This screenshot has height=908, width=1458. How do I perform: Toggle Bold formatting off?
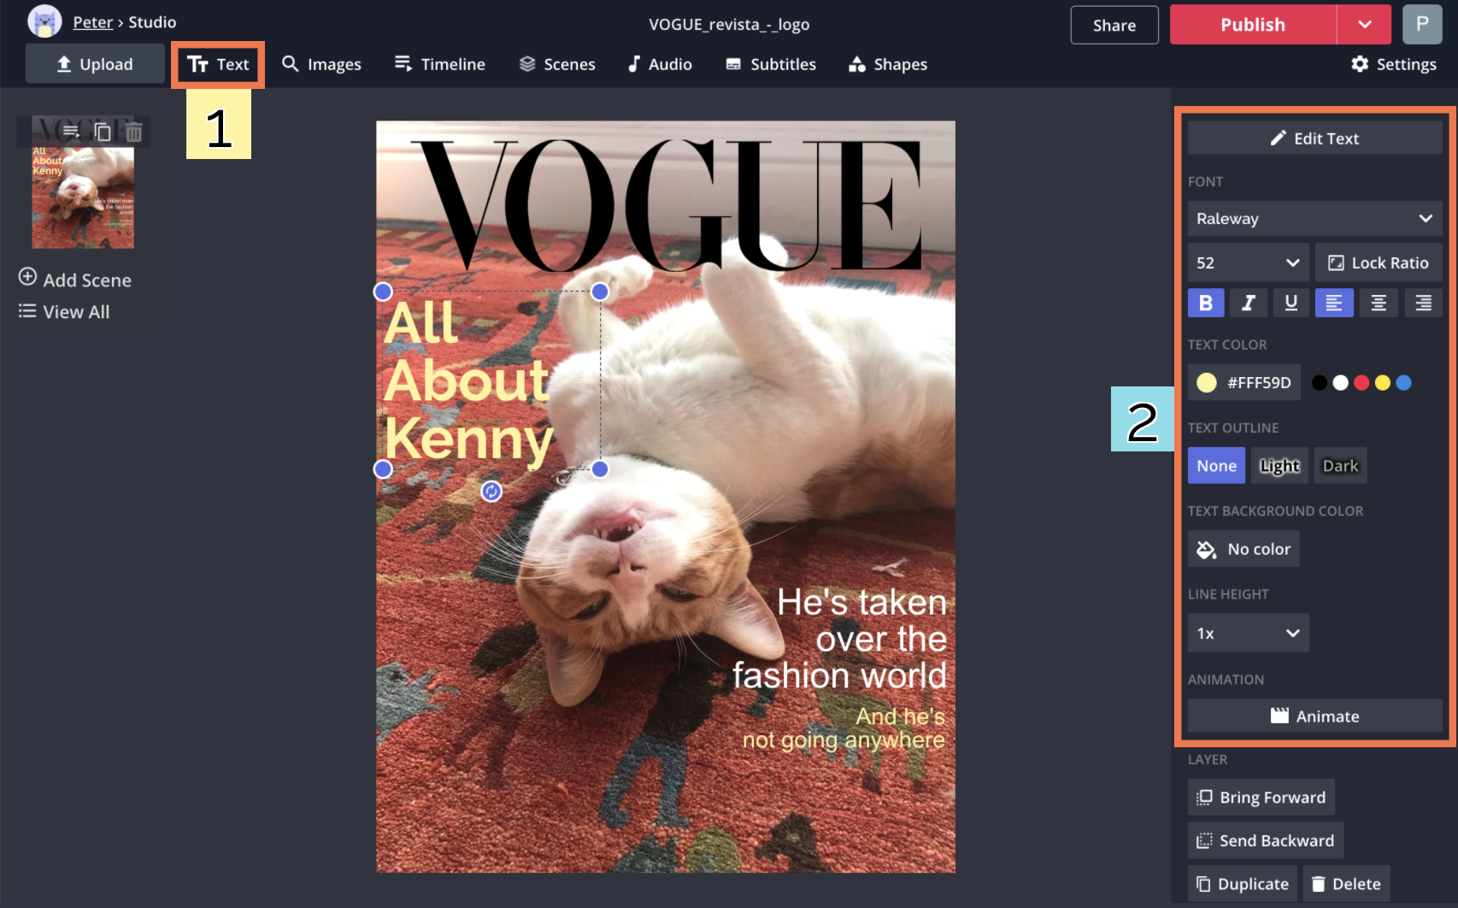tap(1205, 303)
